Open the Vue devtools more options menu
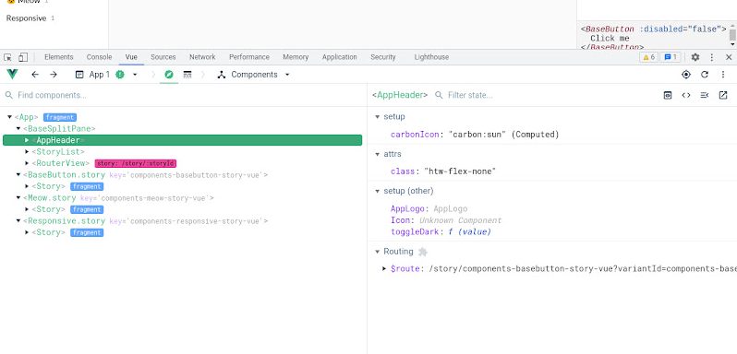Image resolution: width=737 pixels, height=354 pixels. point(723,75)
